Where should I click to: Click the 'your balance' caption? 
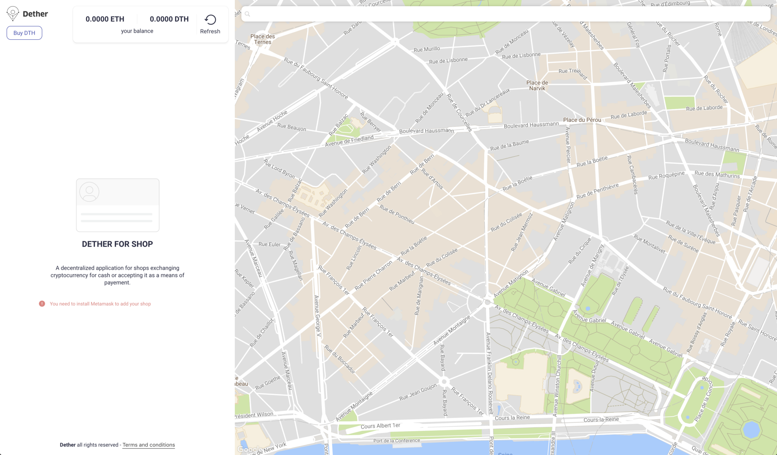pos(137,31)
